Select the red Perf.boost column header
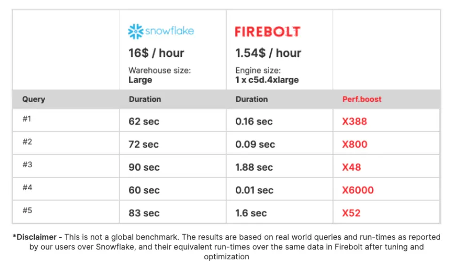The height and width of the screenshot is (273, 451). [x=362, y=100]
